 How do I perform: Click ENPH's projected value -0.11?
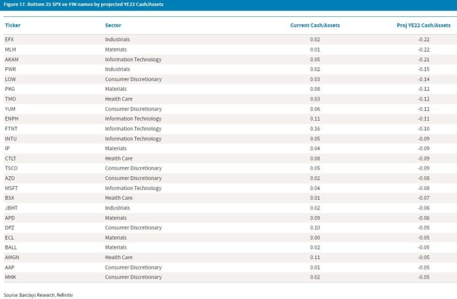pos(424,119)
